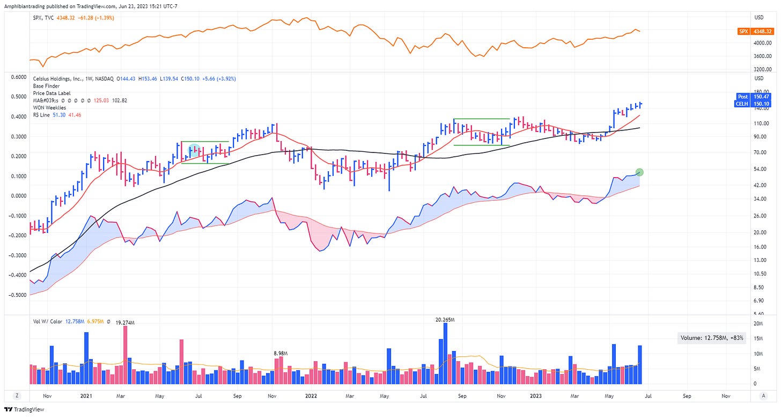
Task: Click the RS Line indicator label
Action: pyautogui.click(x=42, y=115)
